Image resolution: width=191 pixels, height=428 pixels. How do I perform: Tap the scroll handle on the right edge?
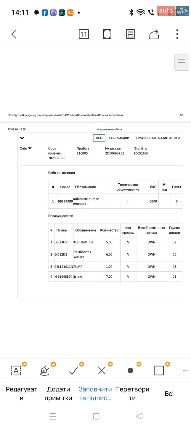tap(181, 62)
